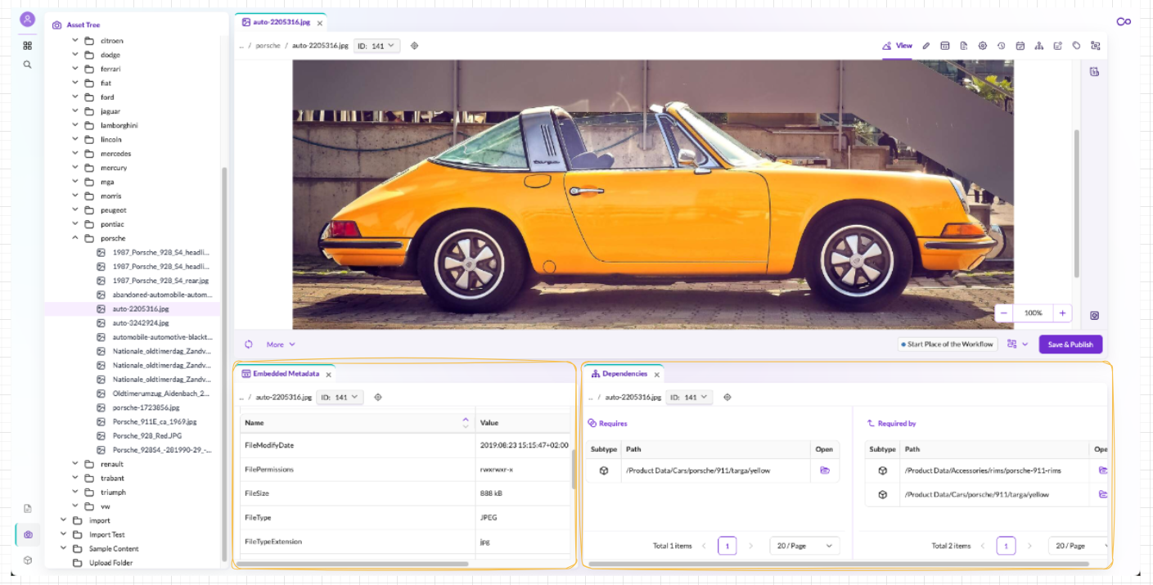The image size is (1153, 585).
Task: Locate in tree from Embedded Metadata breadcrumb
Action: click(x=378, y=397)
